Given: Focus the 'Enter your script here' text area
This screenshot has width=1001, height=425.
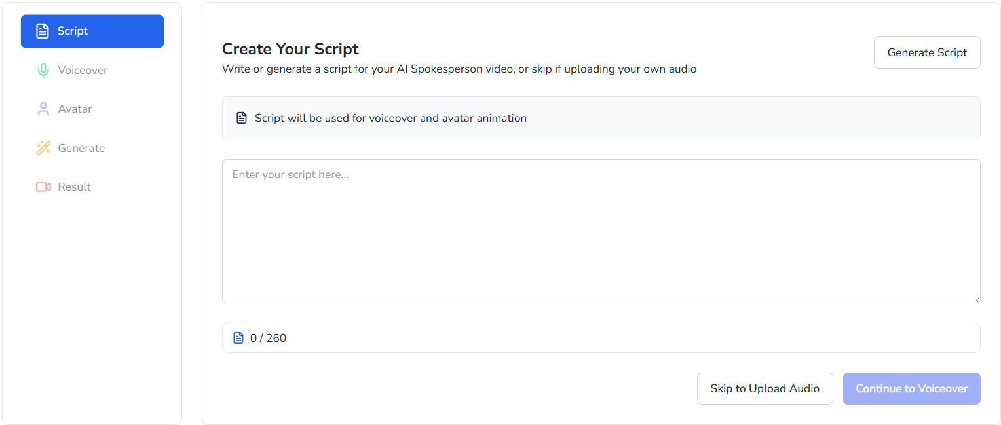Looking at the screenshot, I should 601,231.
